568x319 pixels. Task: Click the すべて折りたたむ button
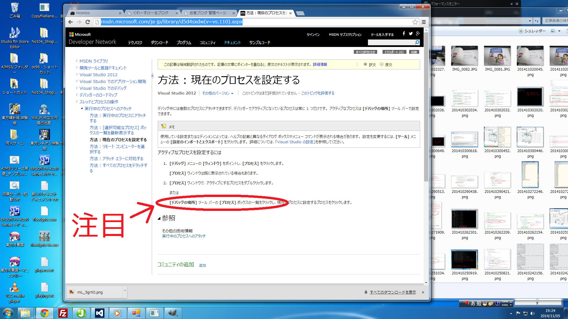point(365,52)
